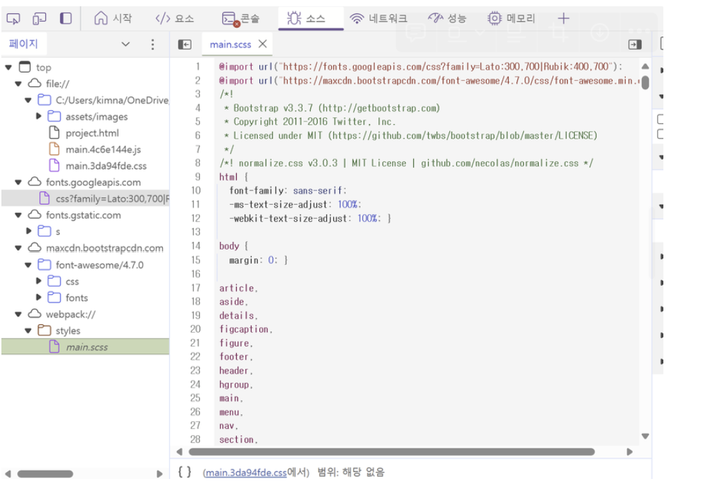Image resolution: width=701 pixels, height=502 pixels.
Task: Toggle the device emulation toolbar
Action: [x=38, y=17]
